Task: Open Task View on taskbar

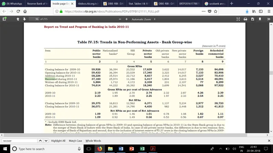Action: (89, 149)
